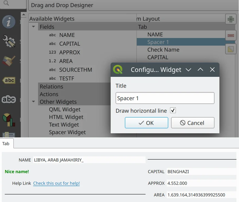Collapse the Other Widgets tree group
Screen dimensions: 239x202
(33, 102)
